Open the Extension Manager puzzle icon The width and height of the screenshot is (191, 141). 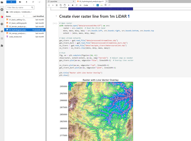pyautogui.click(x=2, y=46)
